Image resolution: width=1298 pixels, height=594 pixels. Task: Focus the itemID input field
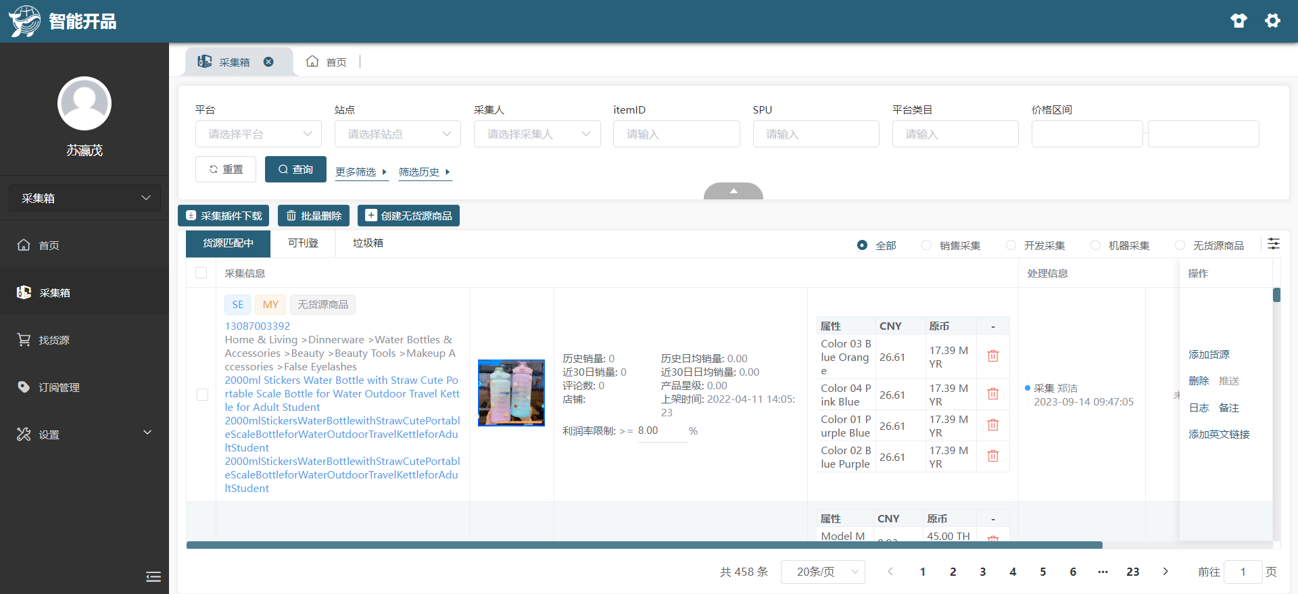(x=676, y=134)
